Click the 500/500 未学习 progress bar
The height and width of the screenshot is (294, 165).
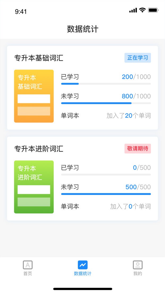point(106,194)
